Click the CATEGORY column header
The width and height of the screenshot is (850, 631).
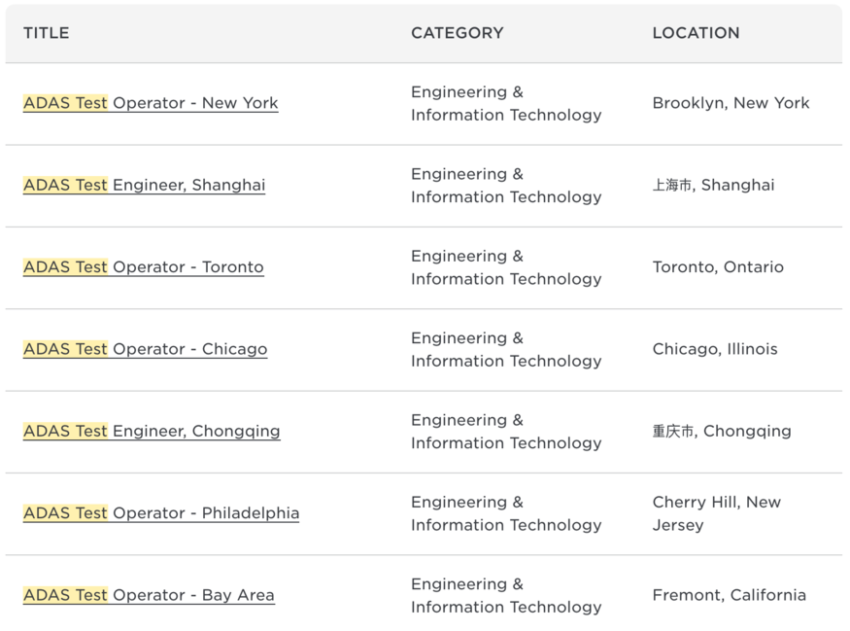[x=457, y=33]
